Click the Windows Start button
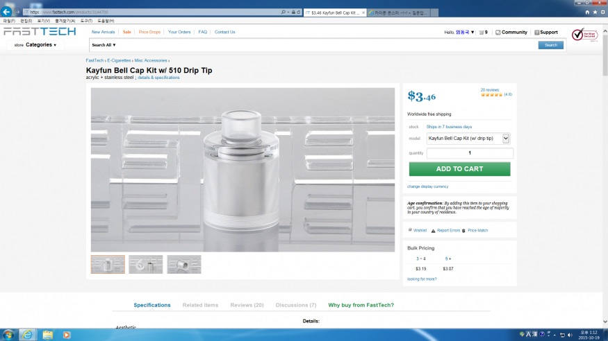608x341 pixels. (x=8, y=335)
